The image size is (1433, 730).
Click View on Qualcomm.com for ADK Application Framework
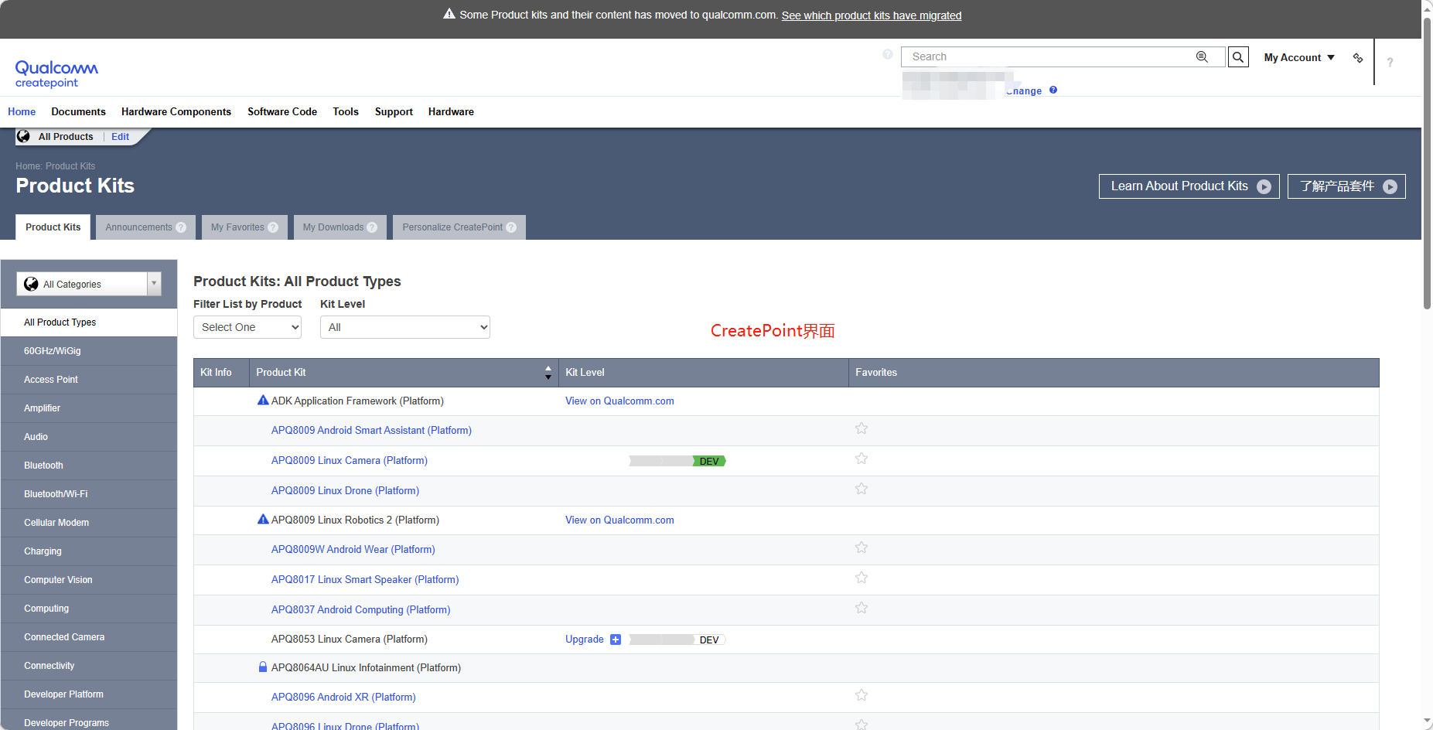[619, 401]
